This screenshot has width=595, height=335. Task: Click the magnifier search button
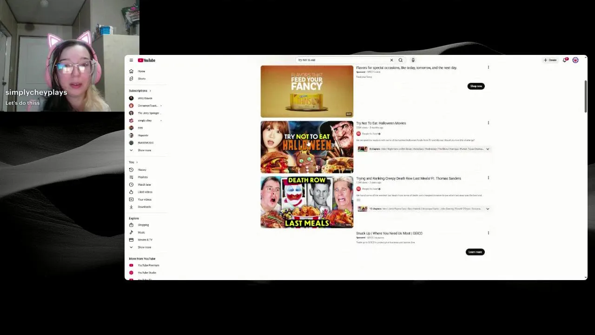[x=400, y=60]
